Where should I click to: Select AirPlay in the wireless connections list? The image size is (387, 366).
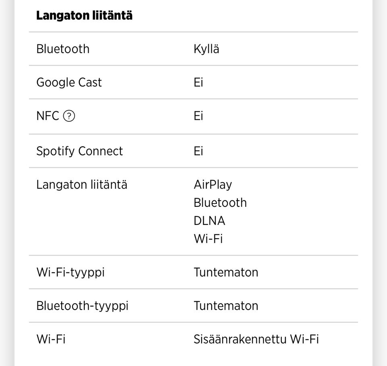click(x=213, y=185)
